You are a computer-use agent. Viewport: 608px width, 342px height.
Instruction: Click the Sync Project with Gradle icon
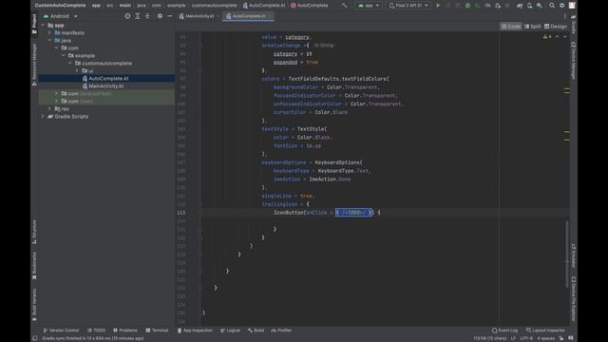[520, 6]
